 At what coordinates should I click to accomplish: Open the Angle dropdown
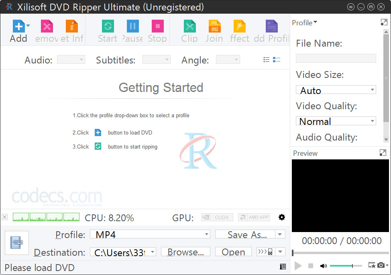228,59
